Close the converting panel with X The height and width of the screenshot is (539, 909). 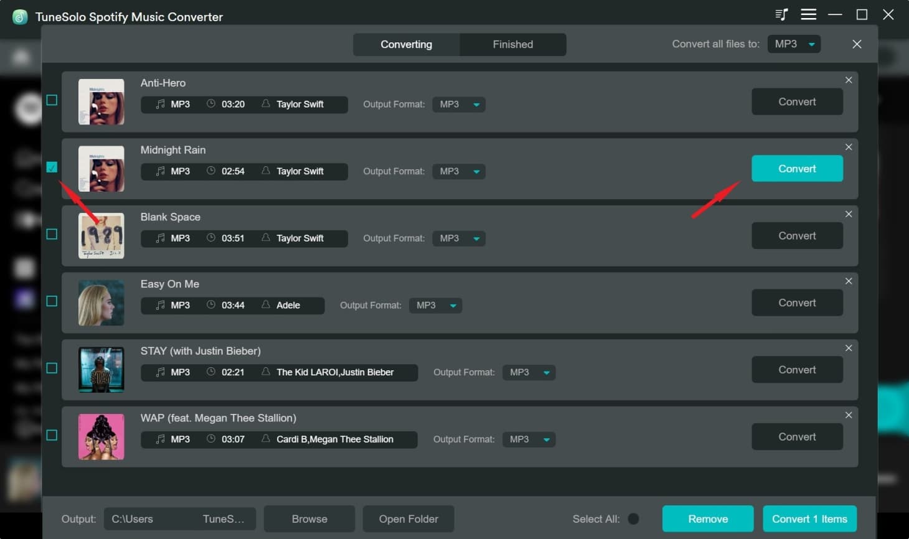pyautogui.click(x=857, y=44)
